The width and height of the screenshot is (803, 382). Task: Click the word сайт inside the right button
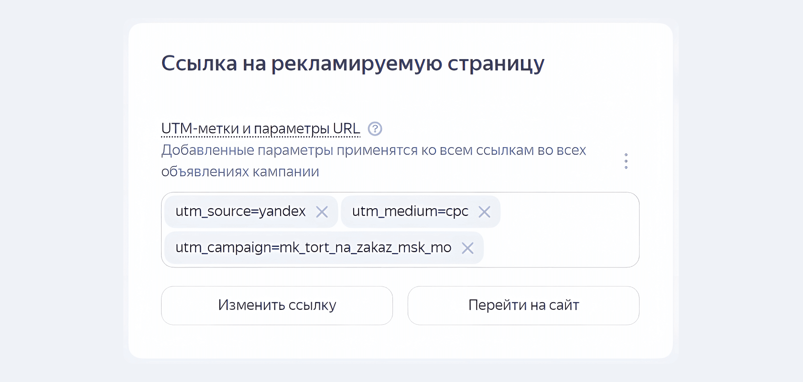pyautogui.click(x=564, y=305)
